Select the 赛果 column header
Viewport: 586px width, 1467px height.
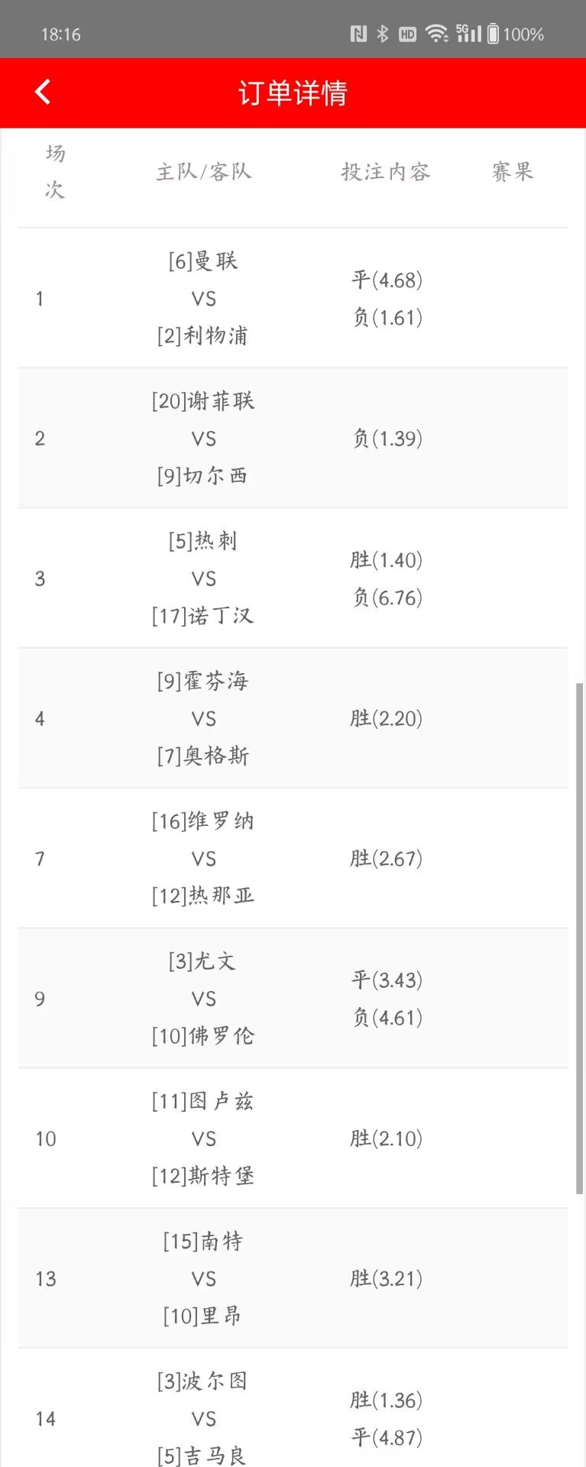pos(512,172)
